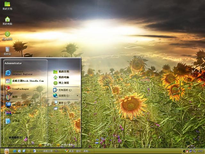The width and height of the screenshot is (205, 154).
Task: Click the QQ penguin tray icon
Action: coord(187,151)
